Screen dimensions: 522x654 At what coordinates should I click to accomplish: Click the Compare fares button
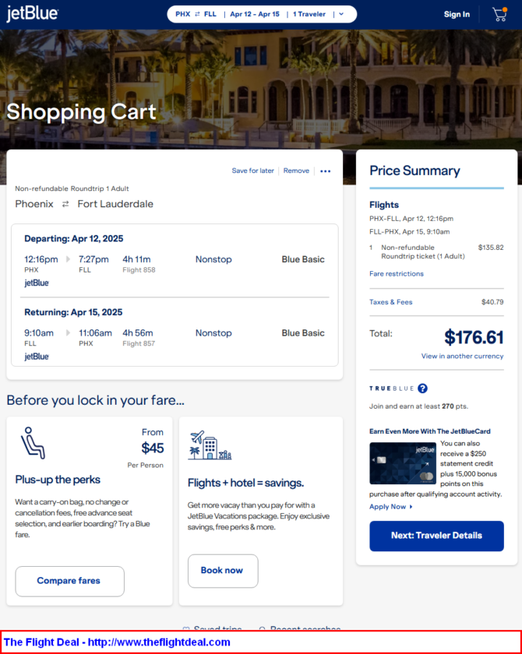click(x=69, y=581)
